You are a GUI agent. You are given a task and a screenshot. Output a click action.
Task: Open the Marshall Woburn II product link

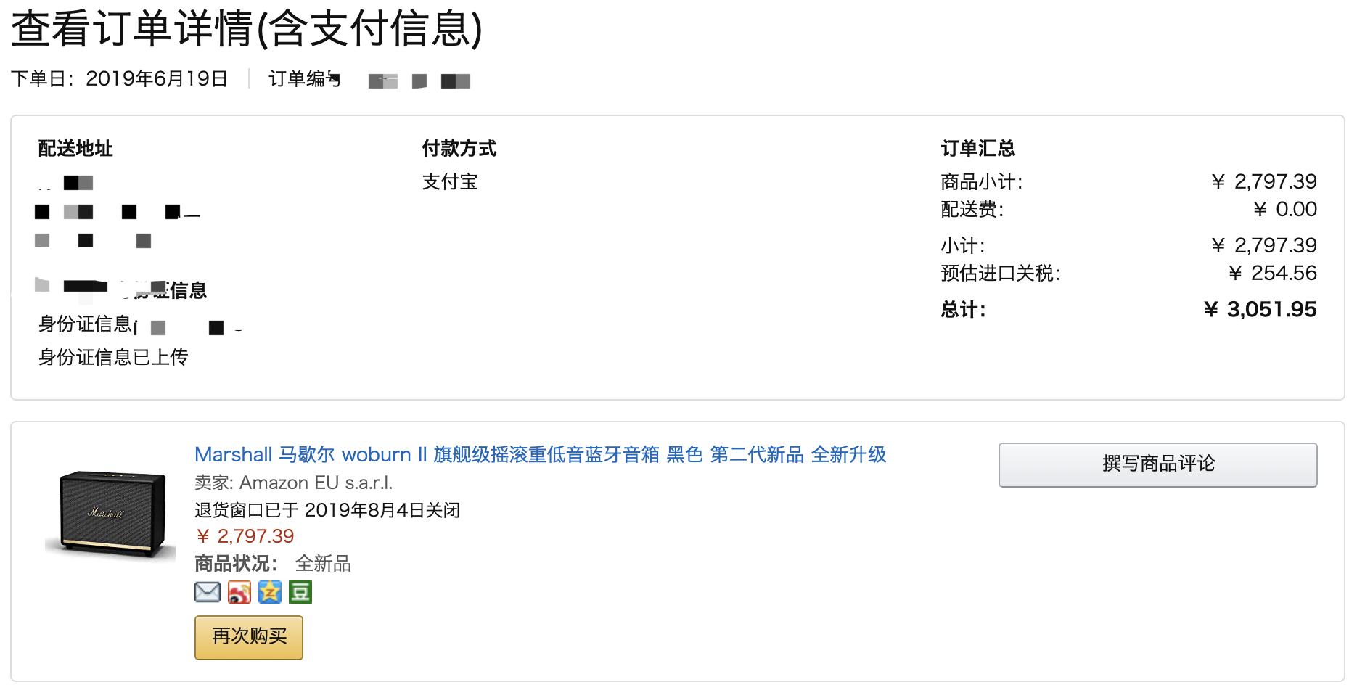pos(543,456)
